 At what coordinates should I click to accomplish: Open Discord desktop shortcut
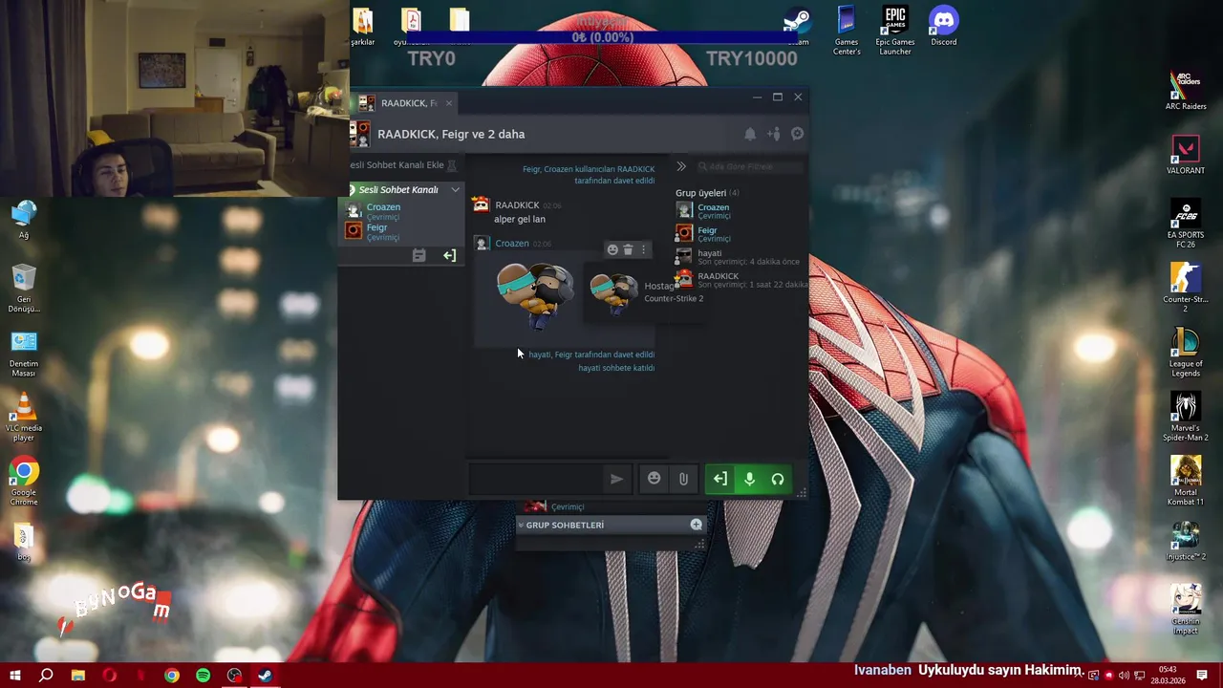tap(943, 27)
